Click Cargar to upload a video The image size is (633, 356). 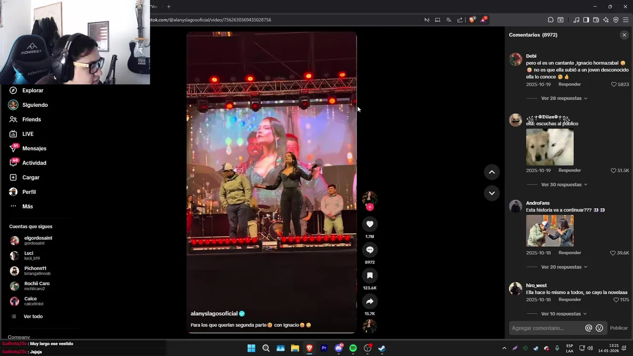(x=31, y=178)
